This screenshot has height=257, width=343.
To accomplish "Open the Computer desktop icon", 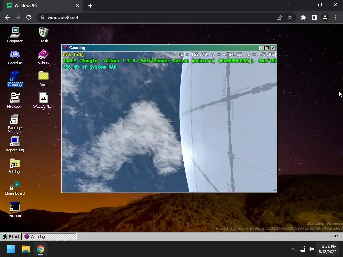I will point(15,35).
